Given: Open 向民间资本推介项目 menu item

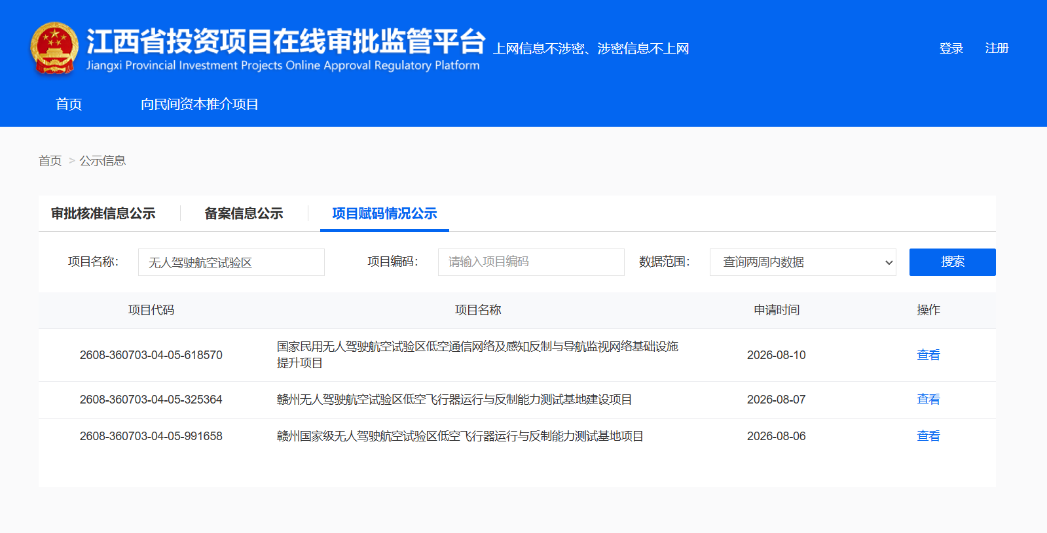Looking at the screenshot, I should 200,104.
